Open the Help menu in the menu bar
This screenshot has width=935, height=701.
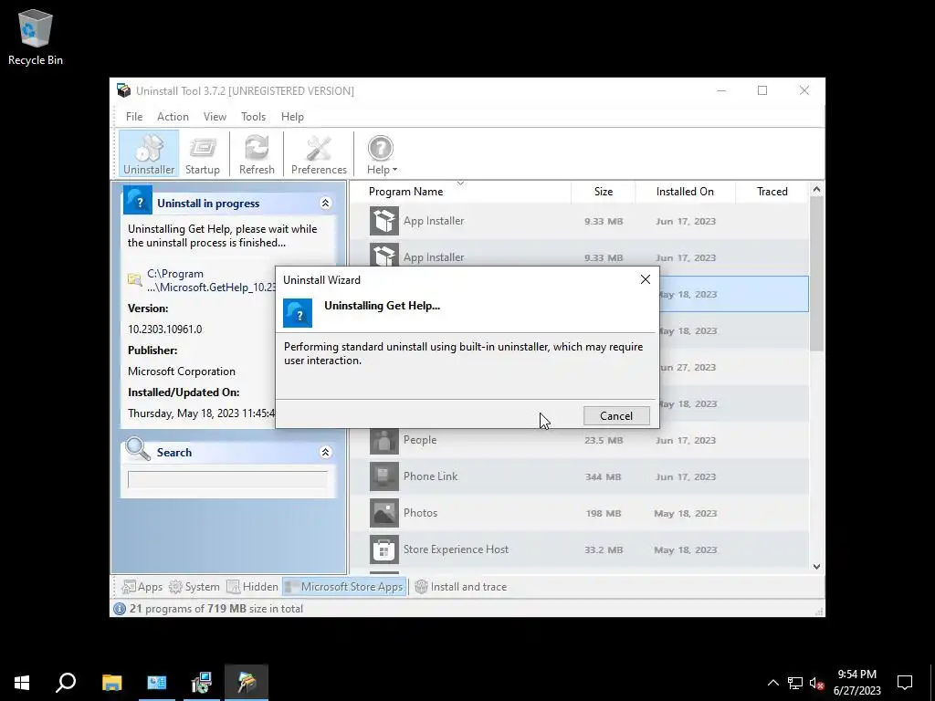(x=292, y=117)
